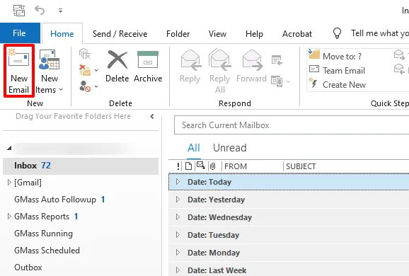The height and width of the screenshot is (276, 409).
Task: Click Reply All in Respond group
Action: [x=220, y=71]
